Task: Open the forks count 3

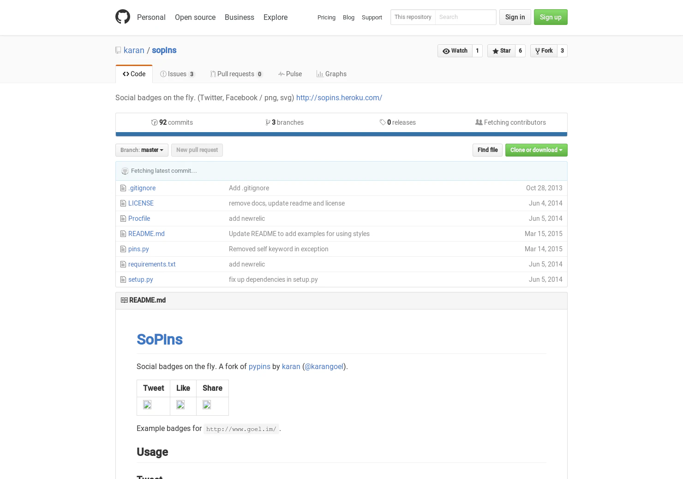Action: [x=562, y=51]
